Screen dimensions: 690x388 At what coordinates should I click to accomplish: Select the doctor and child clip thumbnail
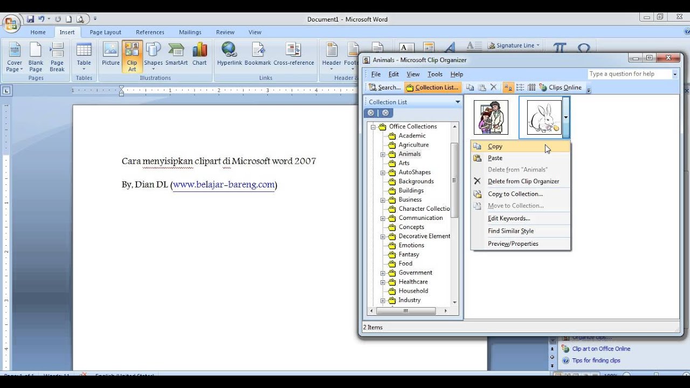pos(491,117)
